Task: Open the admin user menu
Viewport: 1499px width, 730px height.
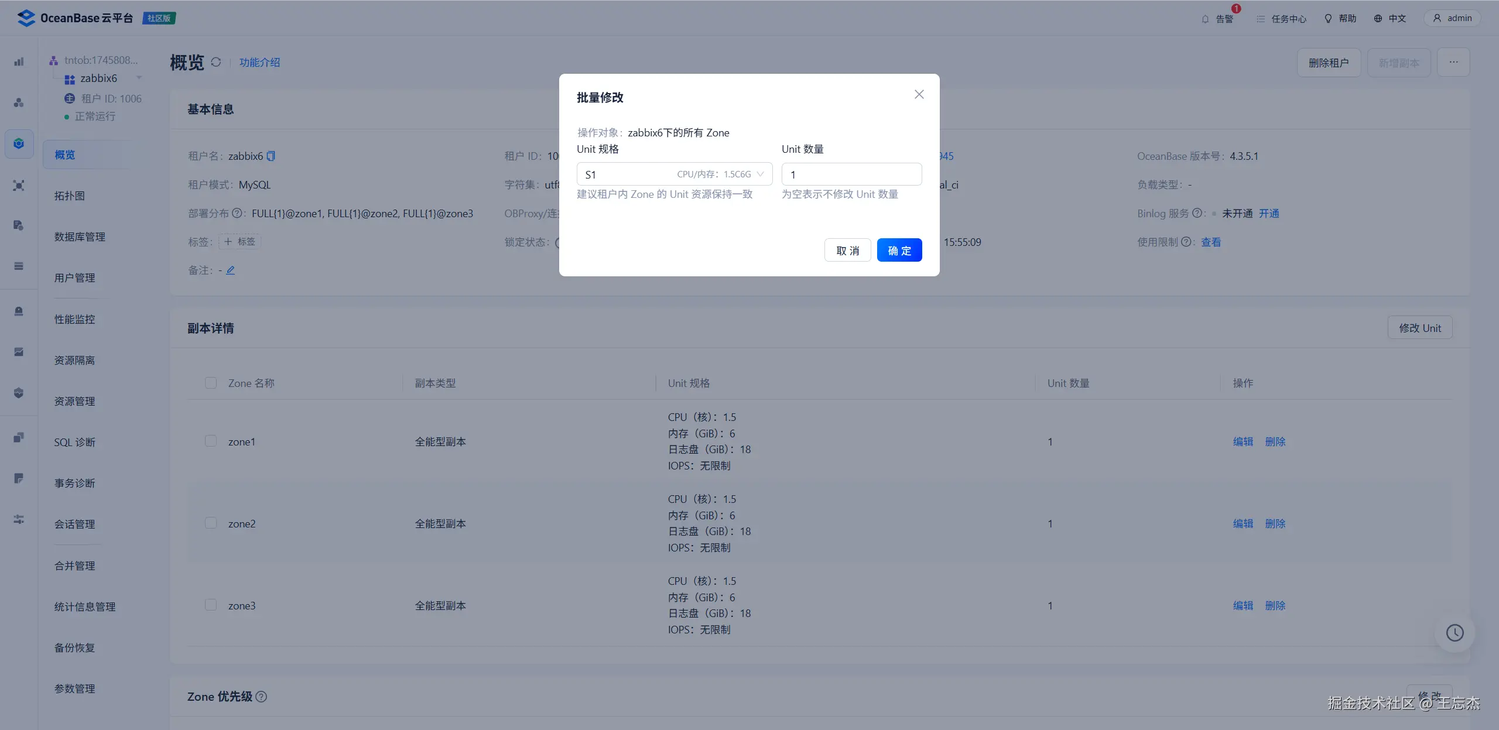Action: (1452, 19)
